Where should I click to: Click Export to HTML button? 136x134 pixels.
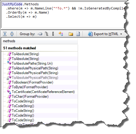pyautogui.click(x=105, y=34)
